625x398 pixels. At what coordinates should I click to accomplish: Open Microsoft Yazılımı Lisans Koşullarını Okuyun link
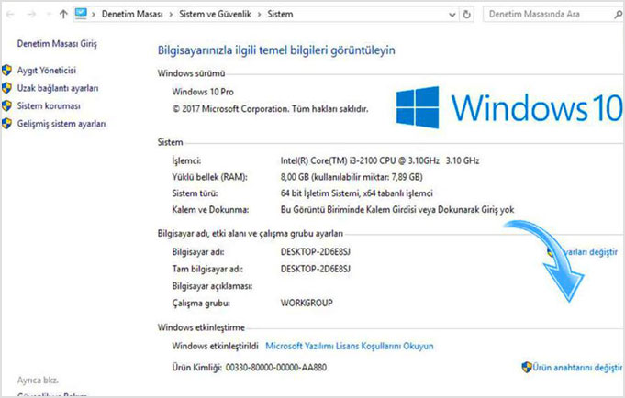(x=349, y=347)
